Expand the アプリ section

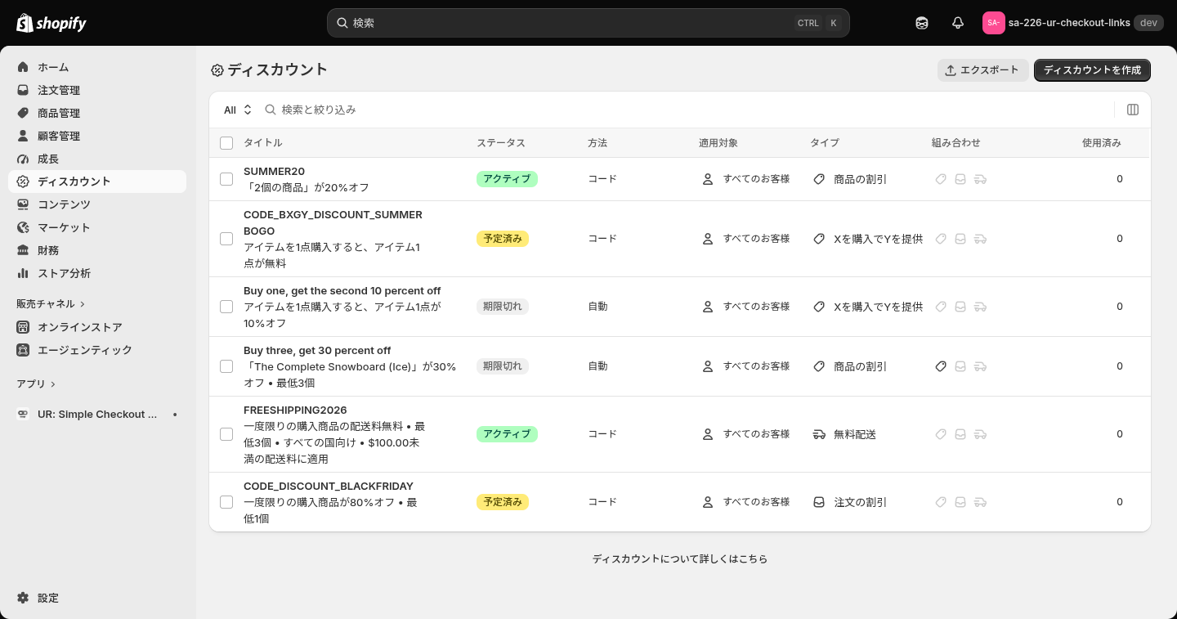point(36,384)
